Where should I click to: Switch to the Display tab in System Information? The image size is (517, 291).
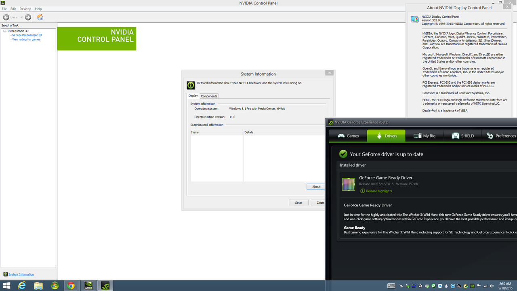pyautogui.click(x=193, y=96)
